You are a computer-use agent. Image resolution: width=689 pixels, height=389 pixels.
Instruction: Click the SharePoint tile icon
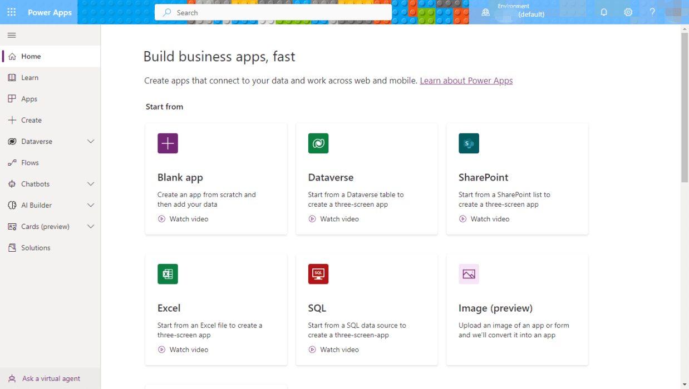[469, 143]
